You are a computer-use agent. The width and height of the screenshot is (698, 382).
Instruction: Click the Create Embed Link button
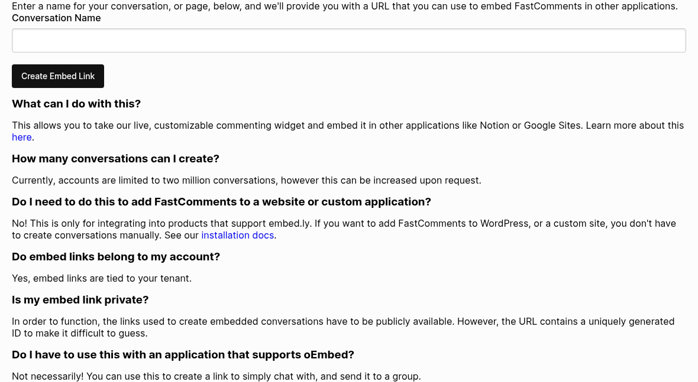tap(58, 76)
